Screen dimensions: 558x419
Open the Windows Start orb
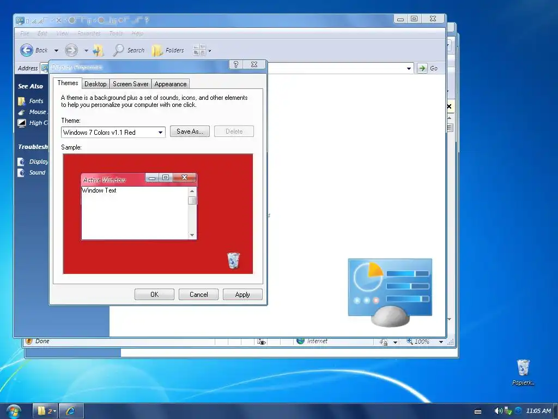[13, 411]
